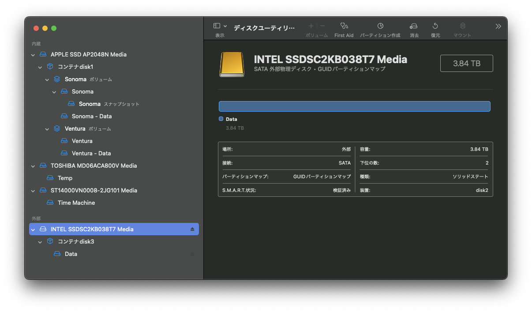Collapse the コンテナdisk3 chevron

click(x=40, y=242)
